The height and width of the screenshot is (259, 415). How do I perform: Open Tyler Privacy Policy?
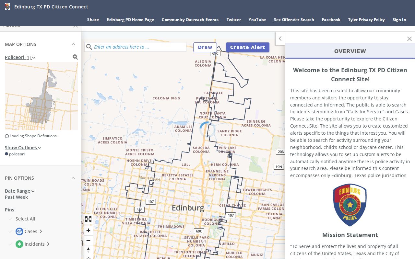[x=366, y=20]
